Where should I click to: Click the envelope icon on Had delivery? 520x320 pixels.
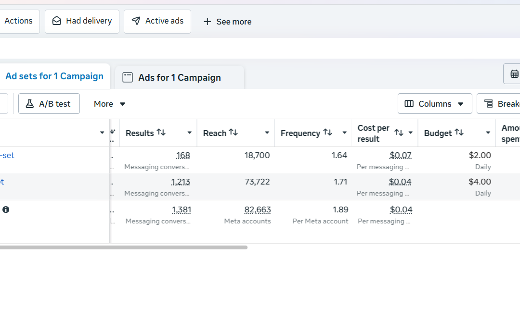(57, 21)
